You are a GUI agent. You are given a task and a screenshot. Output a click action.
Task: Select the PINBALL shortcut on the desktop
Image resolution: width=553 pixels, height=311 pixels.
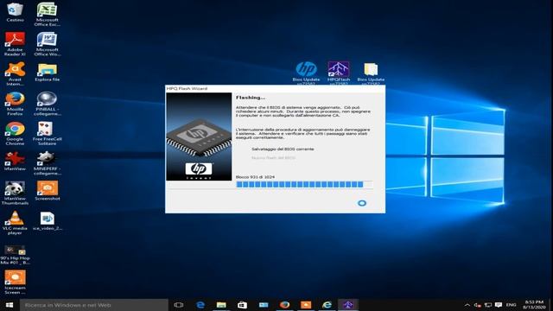(47, 104)
